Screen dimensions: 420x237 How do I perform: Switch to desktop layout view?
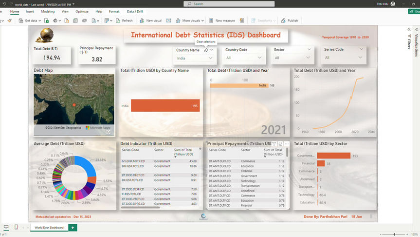click(x=6, y=227)
